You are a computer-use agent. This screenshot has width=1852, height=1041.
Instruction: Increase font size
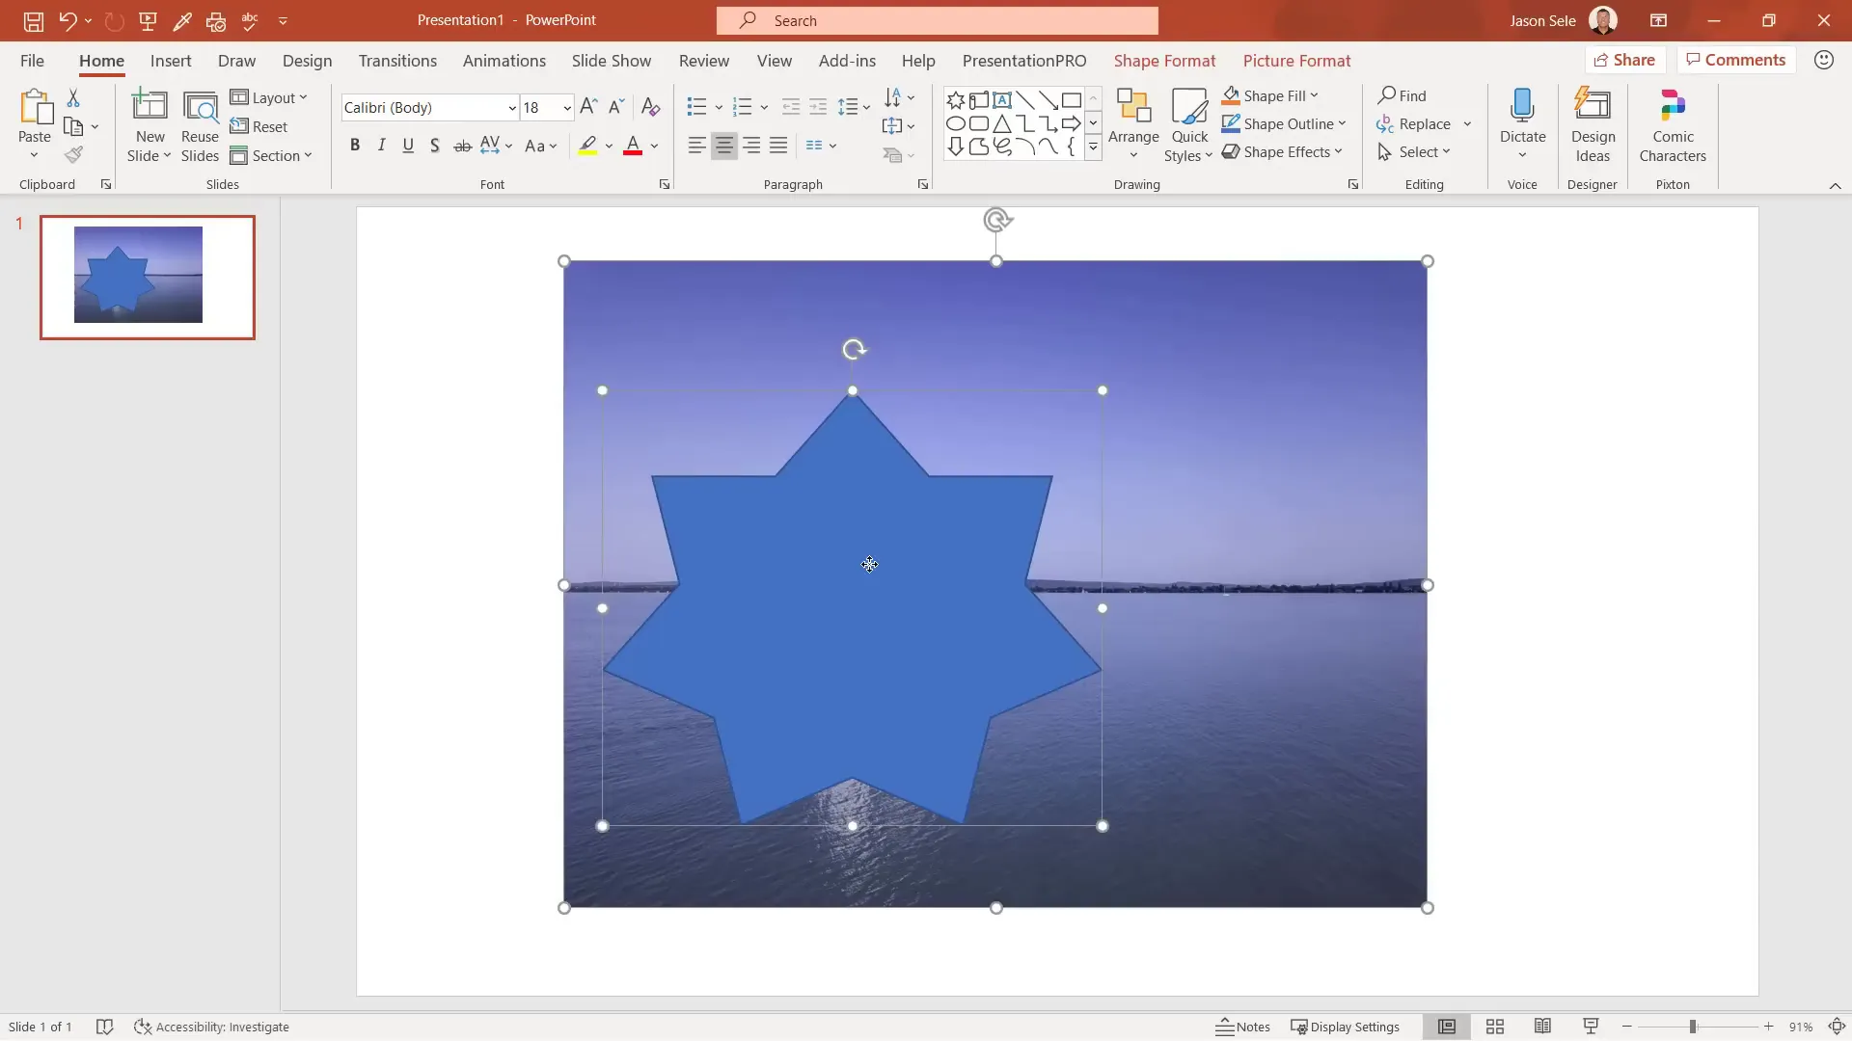pos(588,107)
